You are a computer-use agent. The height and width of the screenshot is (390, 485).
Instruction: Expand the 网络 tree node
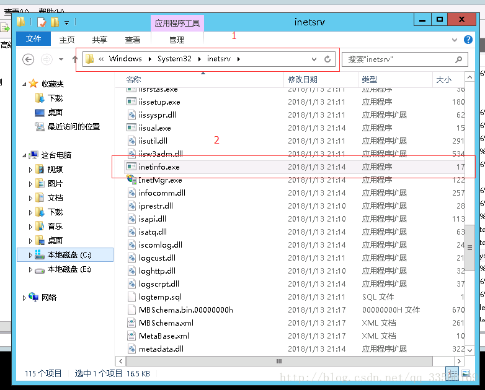(x=24, y=298)
